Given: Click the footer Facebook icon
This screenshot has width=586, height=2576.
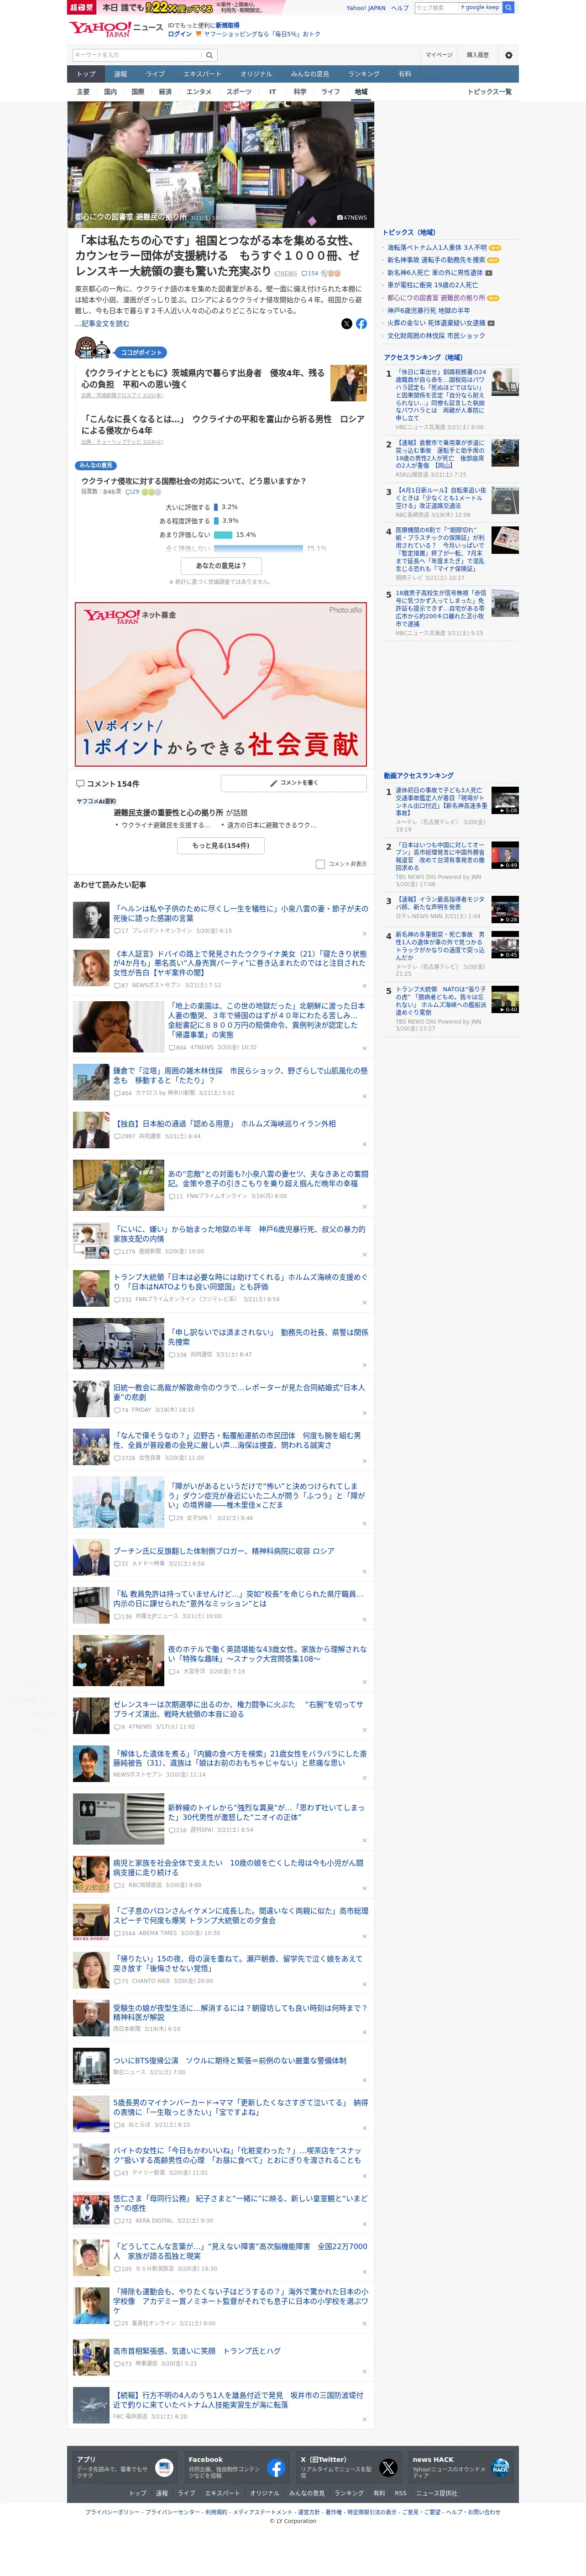Looking at the screenshot, I should click(276, 2467).
